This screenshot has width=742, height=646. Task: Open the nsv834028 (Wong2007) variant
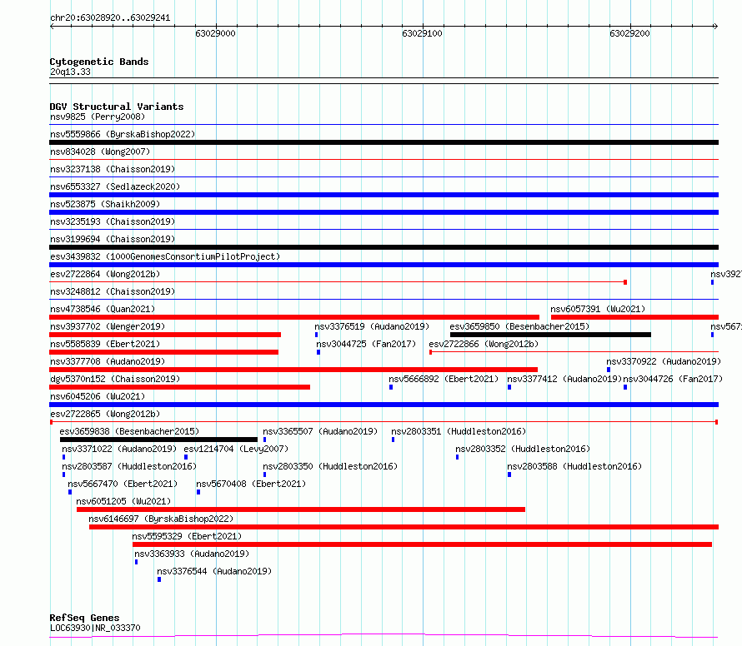tap(100, 152)
